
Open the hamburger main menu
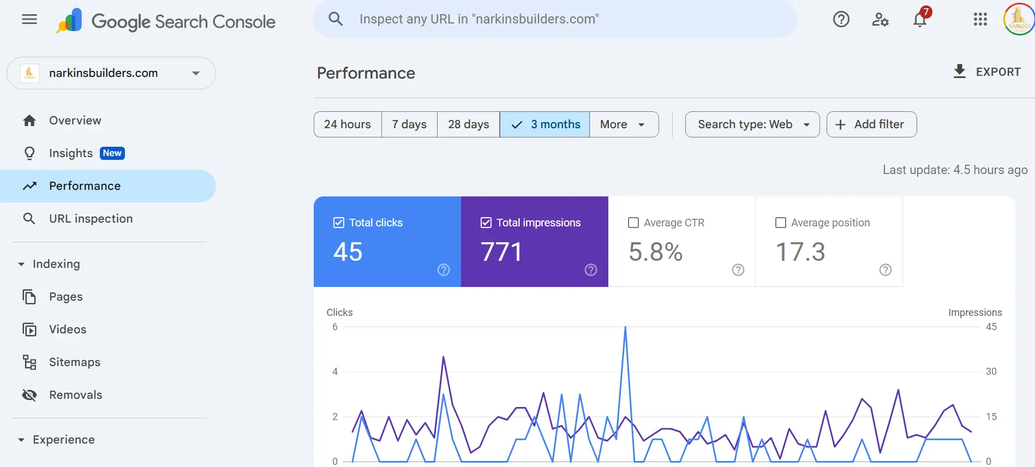29,20
